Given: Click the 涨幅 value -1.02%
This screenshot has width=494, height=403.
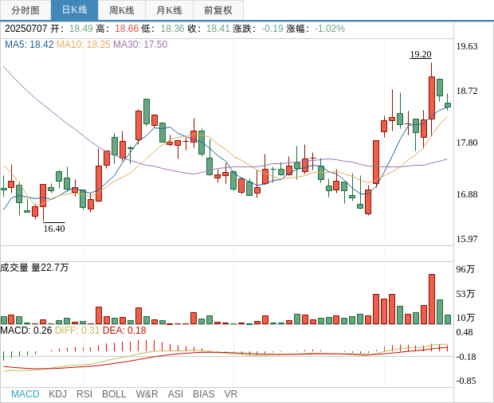Looking at the screenshot, I should coord(330,29).
